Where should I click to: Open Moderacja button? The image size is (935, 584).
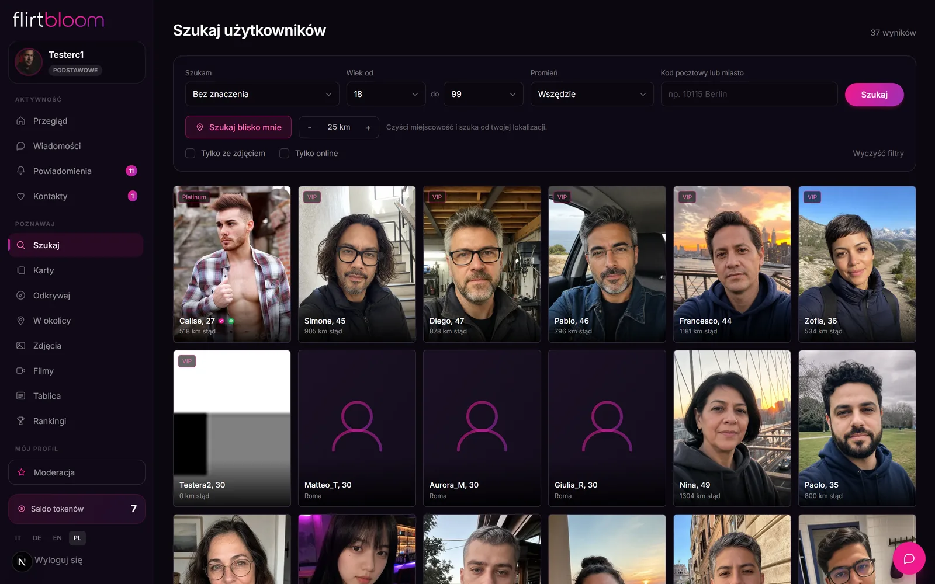(x=77, y=472)
